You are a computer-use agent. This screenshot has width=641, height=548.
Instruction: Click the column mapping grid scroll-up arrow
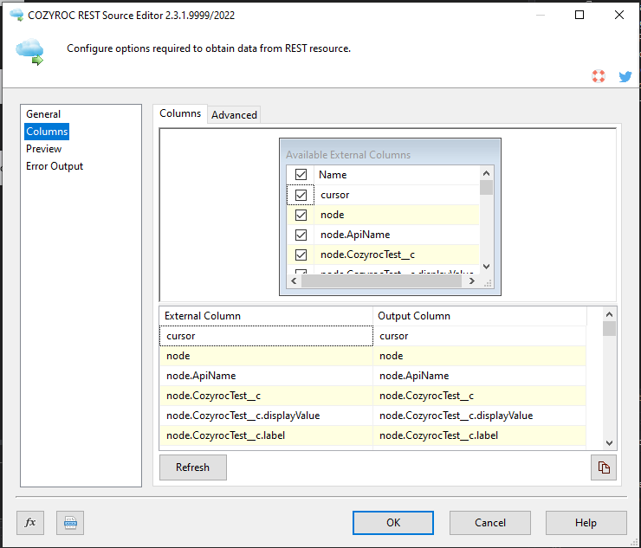coord(609,316)
